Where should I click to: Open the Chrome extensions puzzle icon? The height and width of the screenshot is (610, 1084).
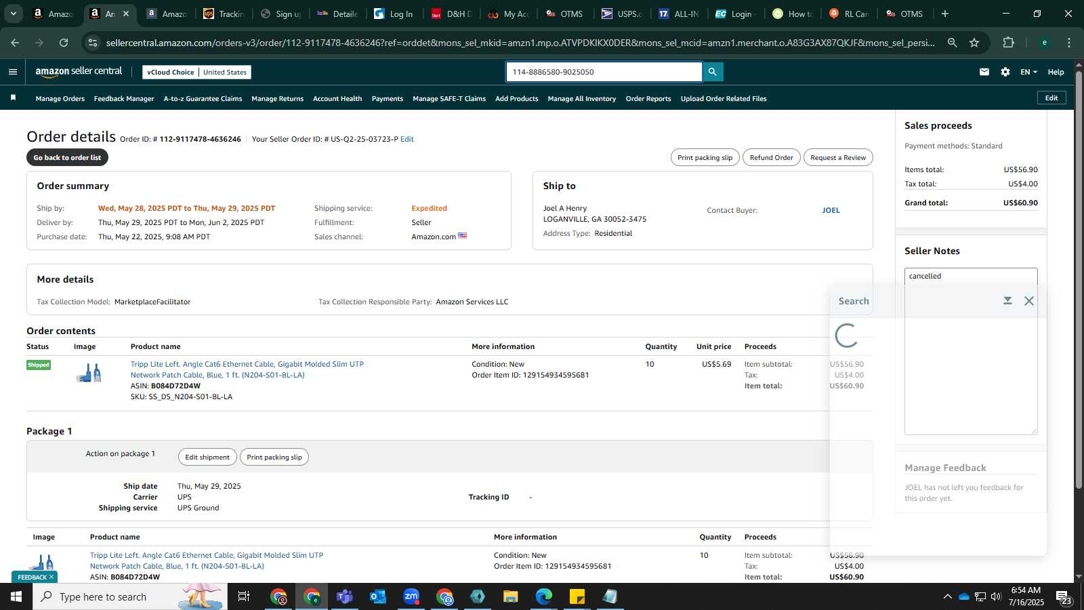[x=1009, y=43]
